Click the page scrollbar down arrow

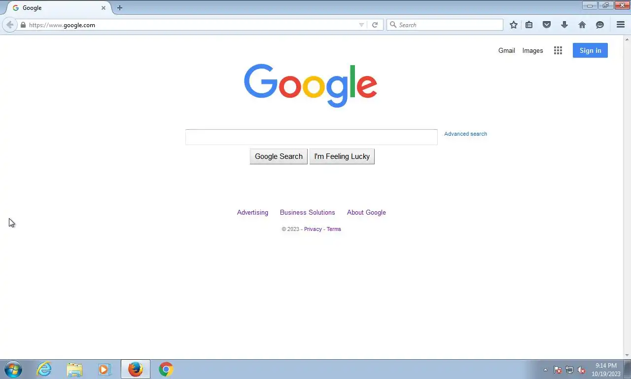(627, 355)
